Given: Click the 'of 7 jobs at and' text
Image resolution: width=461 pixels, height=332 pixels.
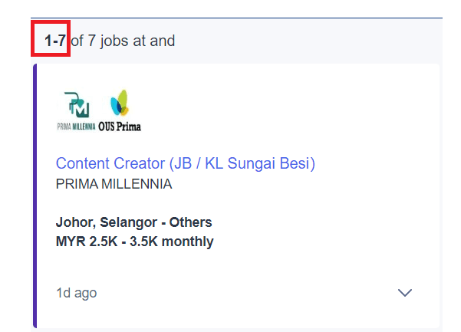Looking at the screenshot, I should [x=123, y=41].
